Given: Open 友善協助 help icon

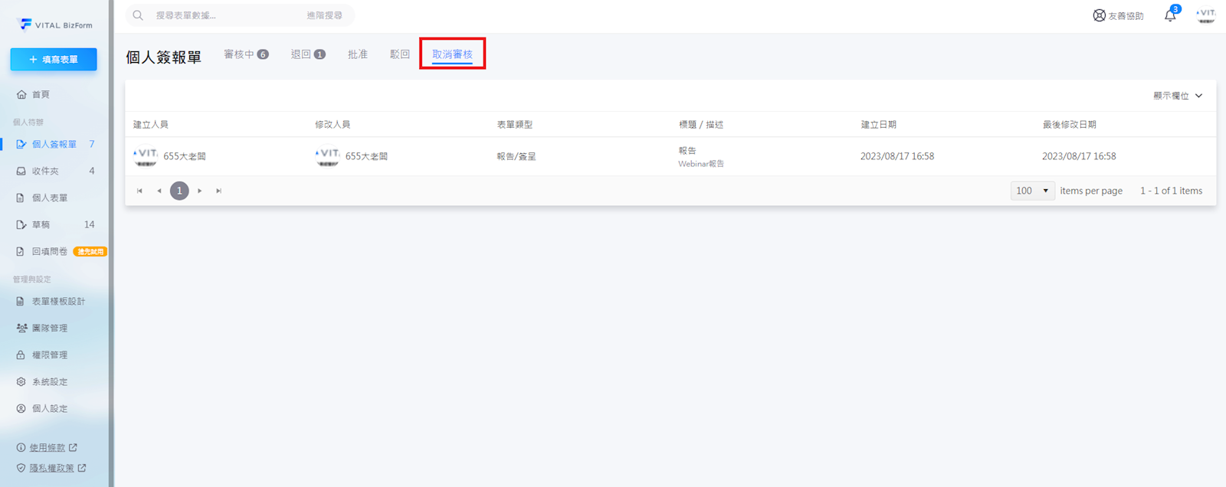Looking at the screenshot, I should [x=1100, y=15].
